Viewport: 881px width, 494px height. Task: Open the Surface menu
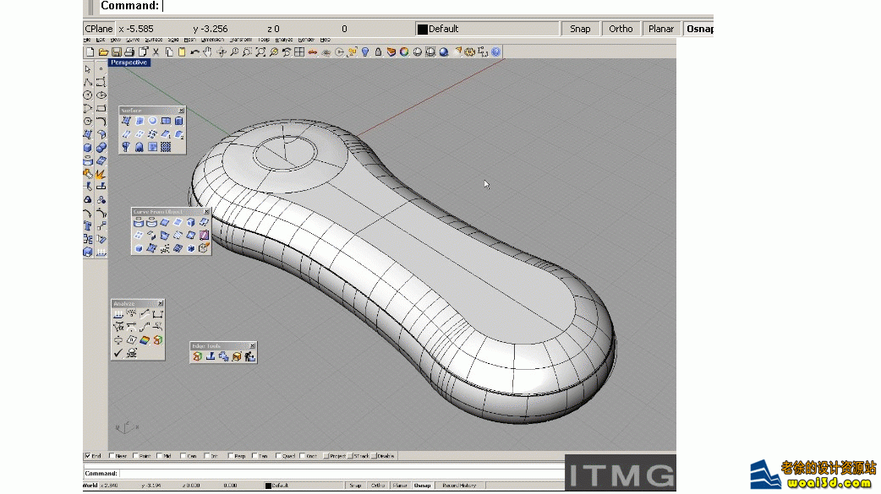pos(154,40)
